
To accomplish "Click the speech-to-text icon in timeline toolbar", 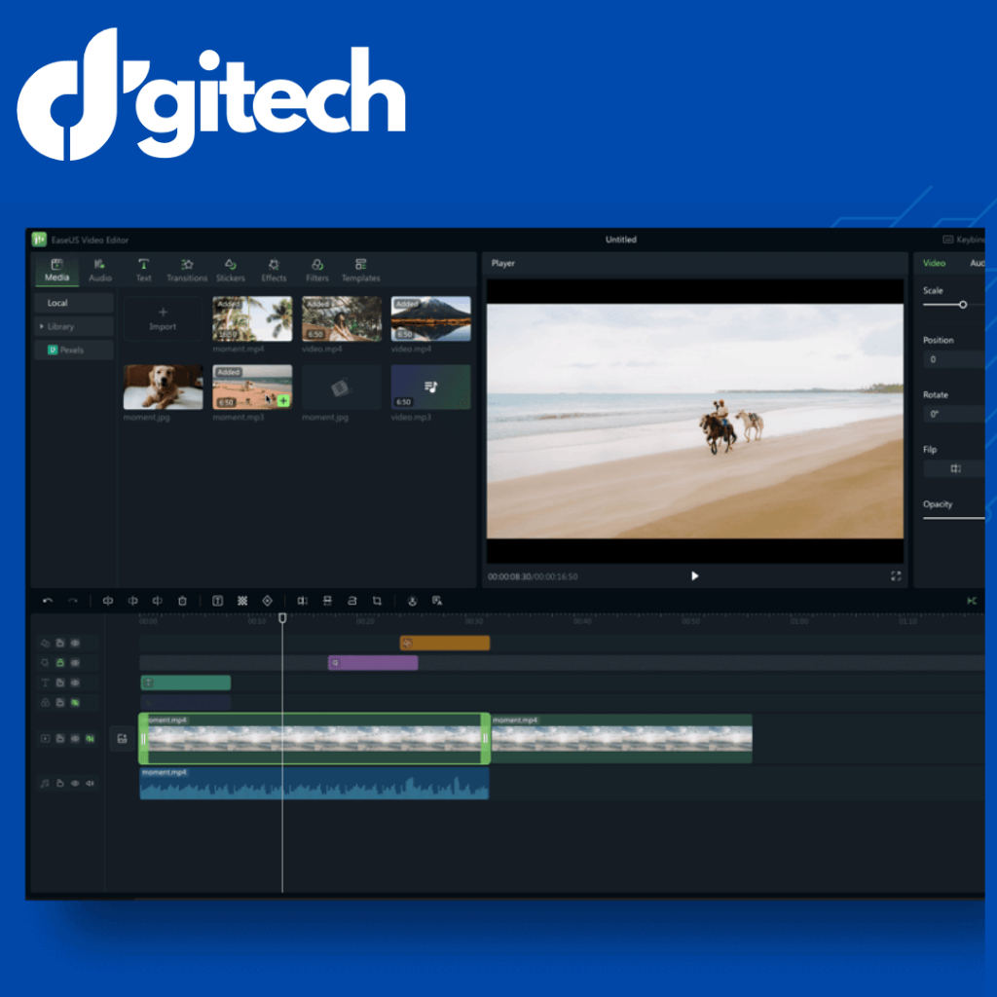I will [x=437, y=601].
